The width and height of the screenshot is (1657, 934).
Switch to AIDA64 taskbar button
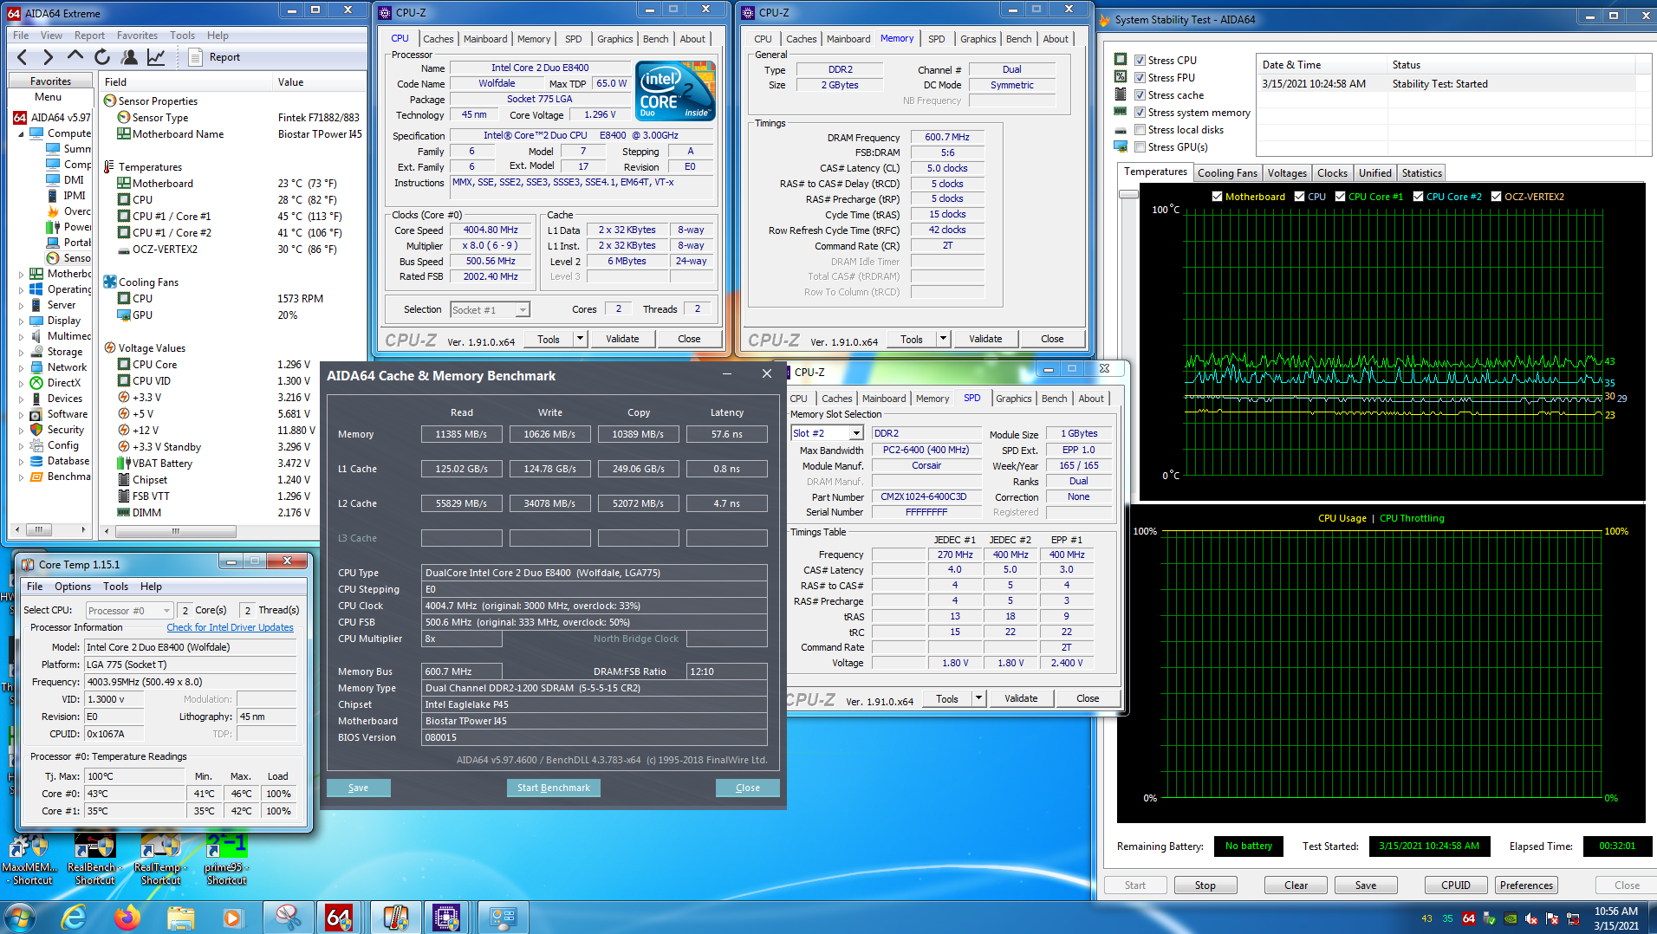click(340, 917)
